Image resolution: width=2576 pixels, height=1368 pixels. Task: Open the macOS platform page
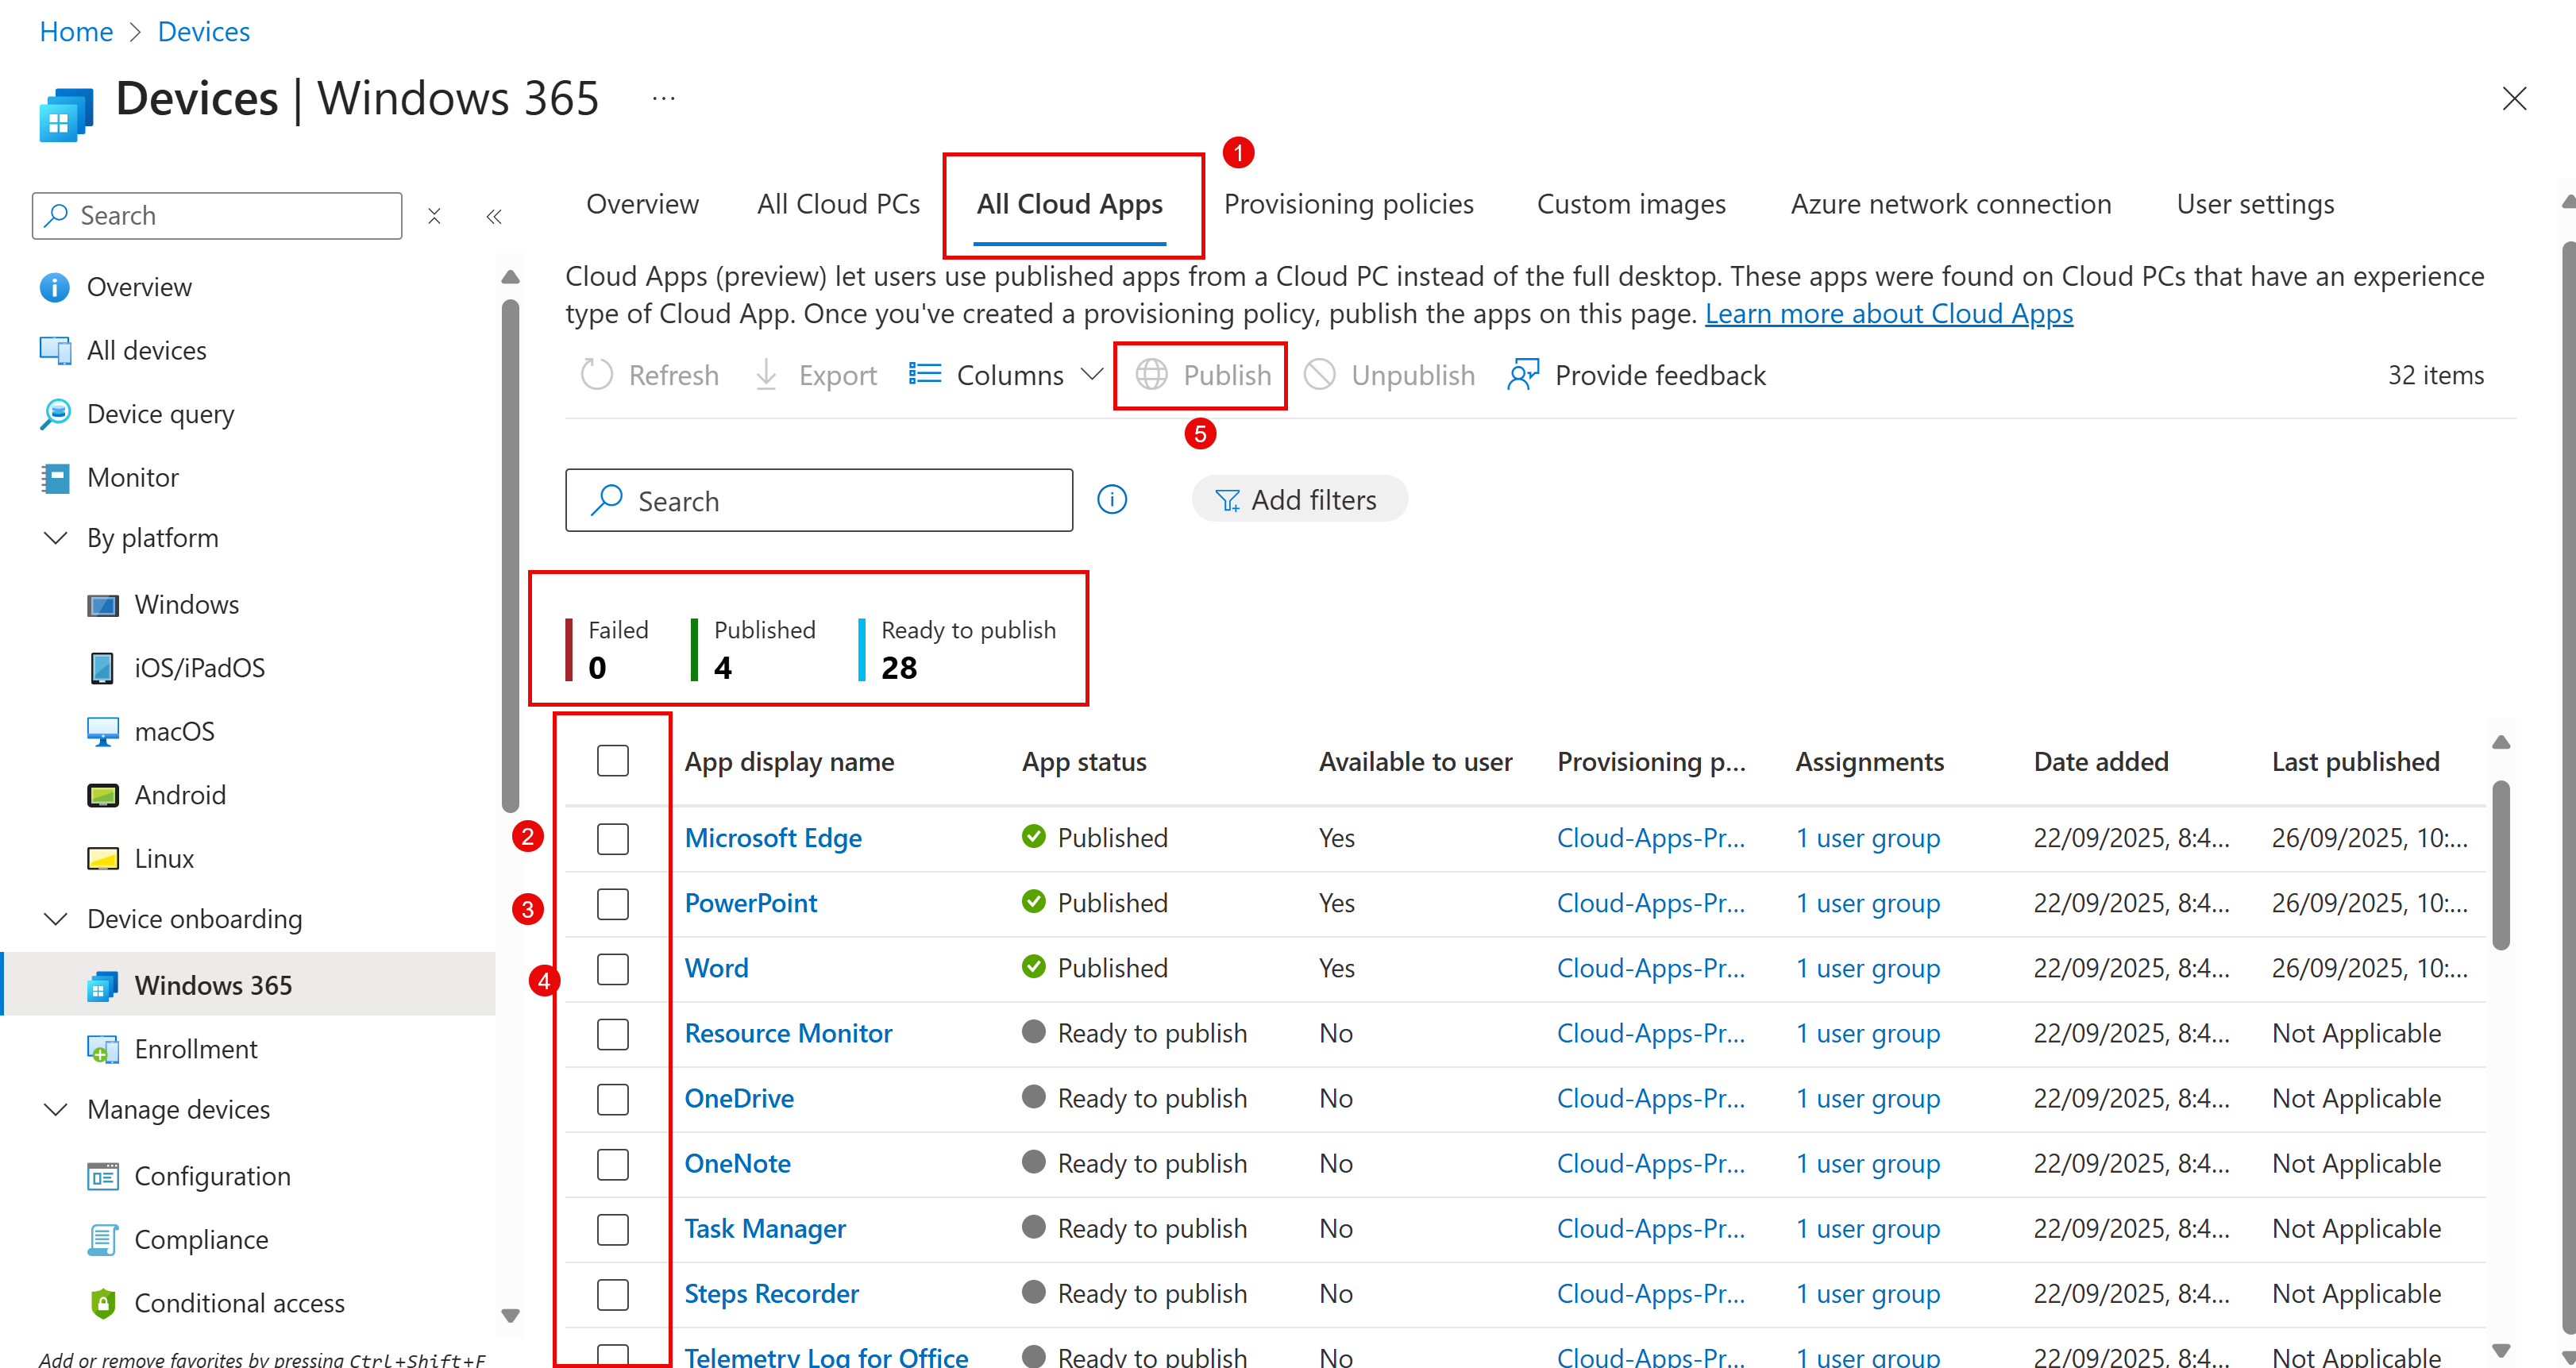[173, 730]
